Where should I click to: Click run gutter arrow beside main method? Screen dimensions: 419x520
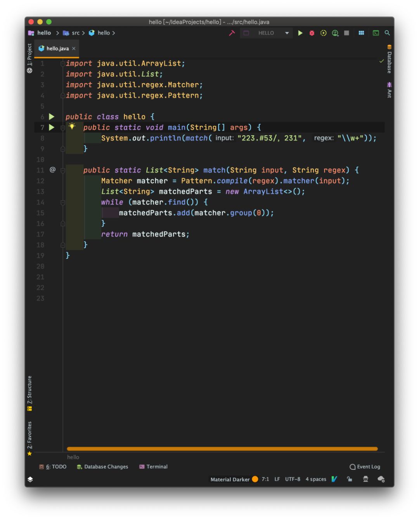click(x=52, y=127)
